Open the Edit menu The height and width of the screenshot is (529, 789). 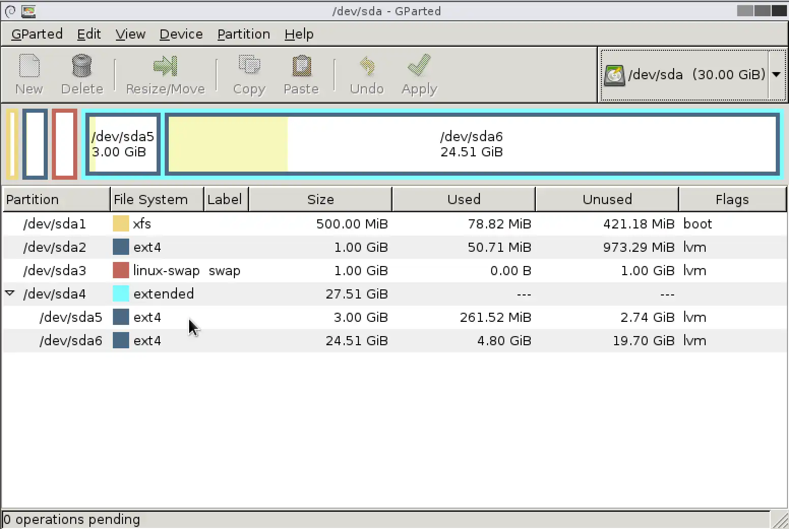(x=89, y=34)
